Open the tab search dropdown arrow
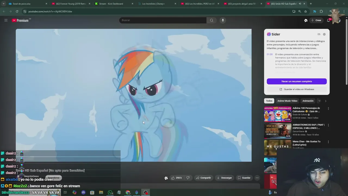348x196 pixels. (3, 4)
